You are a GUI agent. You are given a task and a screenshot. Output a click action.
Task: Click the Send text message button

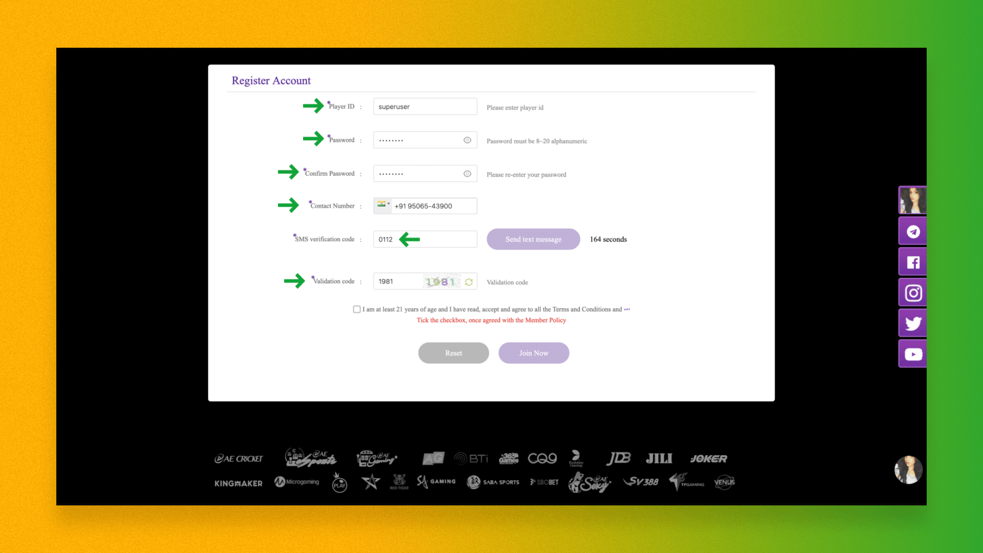tap(533, 239)
